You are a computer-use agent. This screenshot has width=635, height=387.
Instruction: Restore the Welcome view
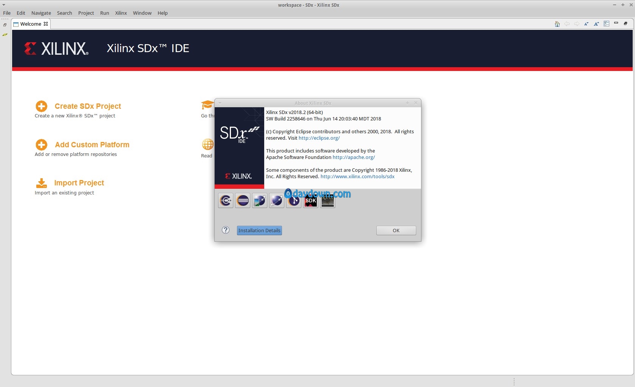626,23
